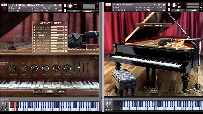Click the camera snapshot icon on Prepared Piano
This screenshot has height=114, width=203.
(55, 5)
